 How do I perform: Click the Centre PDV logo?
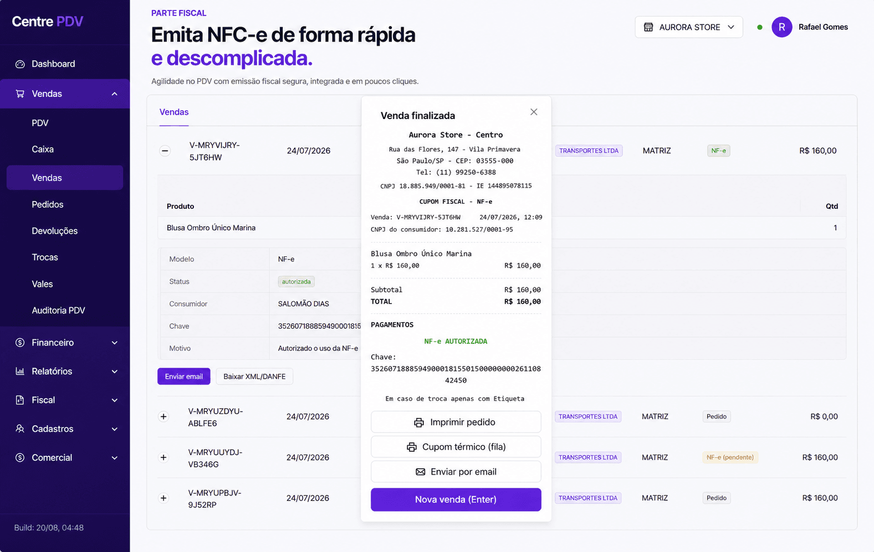click(x=48, y=22)
